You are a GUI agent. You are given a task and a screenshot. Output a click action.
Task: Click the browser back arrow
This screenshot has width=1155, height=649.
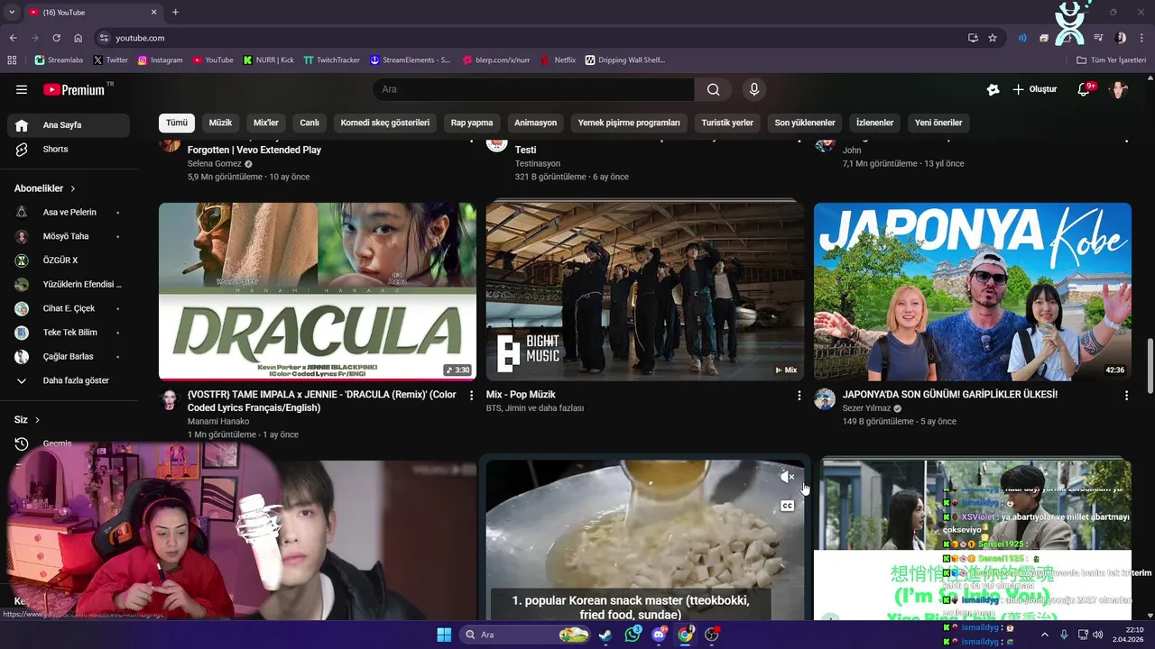[13, 38]
